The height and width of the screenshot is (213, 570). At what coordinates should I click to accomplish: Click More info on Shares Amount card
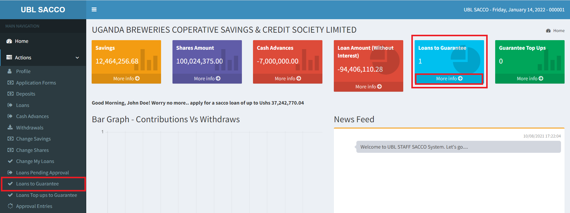pos(207,78)
